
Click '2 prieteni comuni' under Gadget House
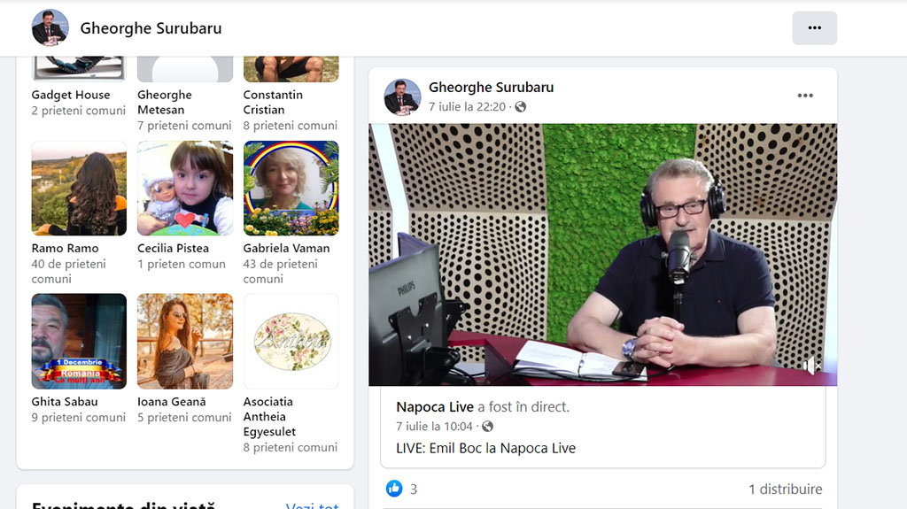tap(78, 111)
